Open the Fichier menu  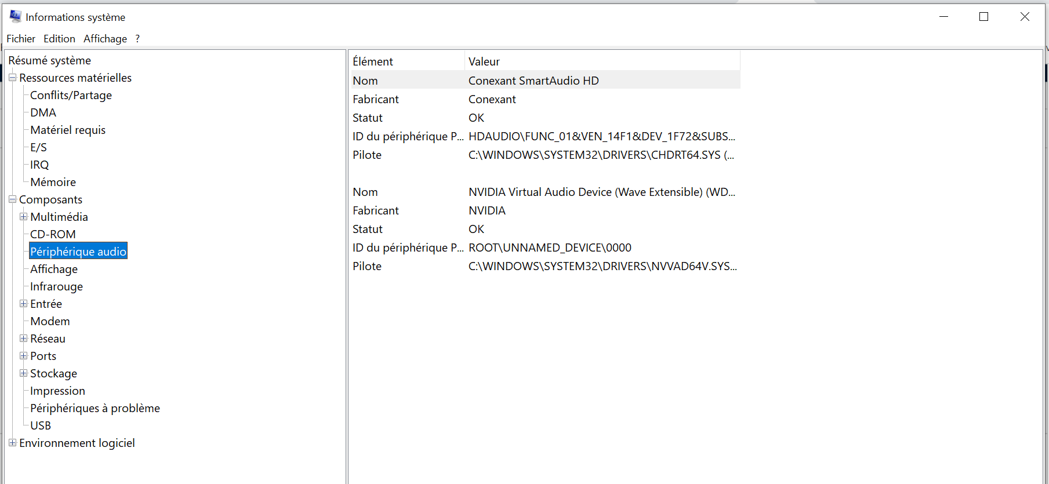coord(21,39)
